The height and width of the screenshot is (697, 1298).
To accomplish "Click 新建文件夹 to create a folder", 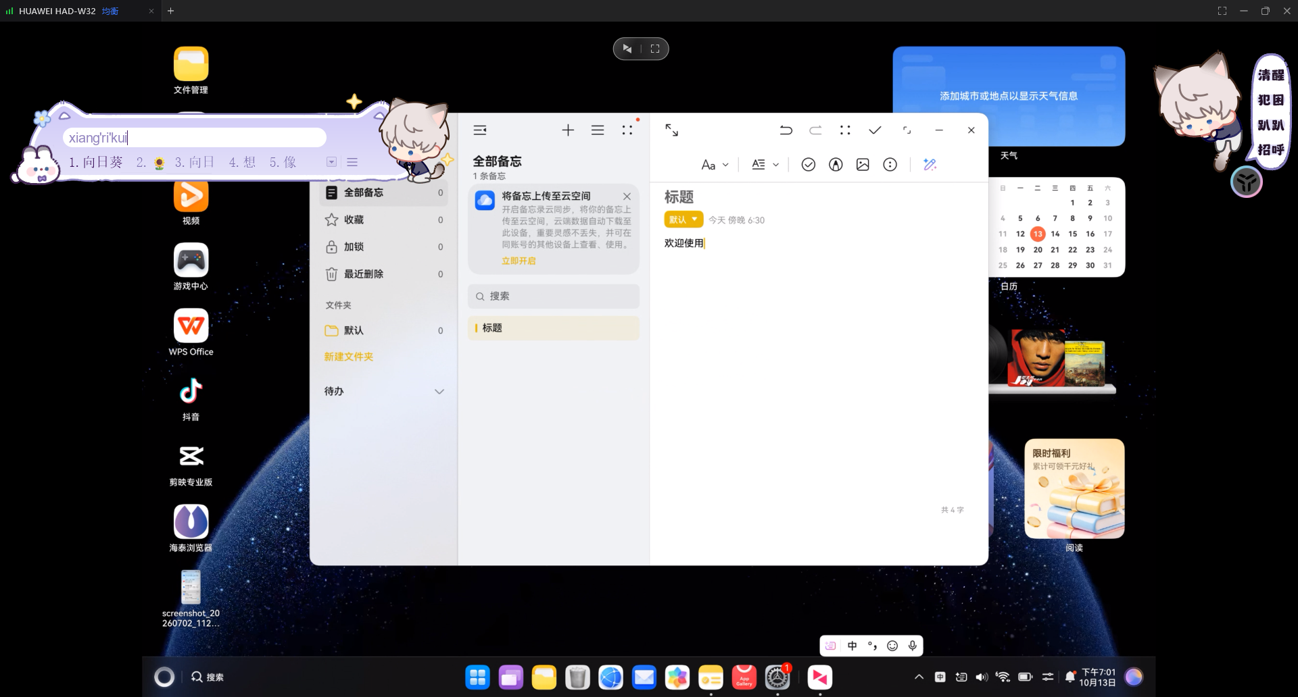I will [x=348, y=357].
